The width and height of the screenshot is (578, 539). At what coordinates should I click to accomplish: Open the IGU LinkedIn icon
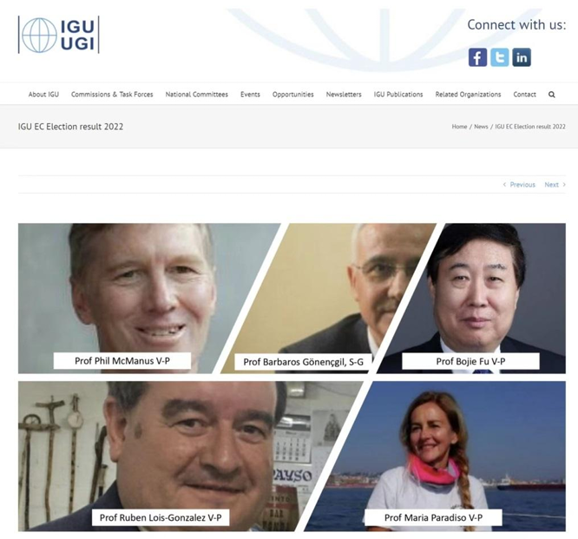click(x=522, y=57)
